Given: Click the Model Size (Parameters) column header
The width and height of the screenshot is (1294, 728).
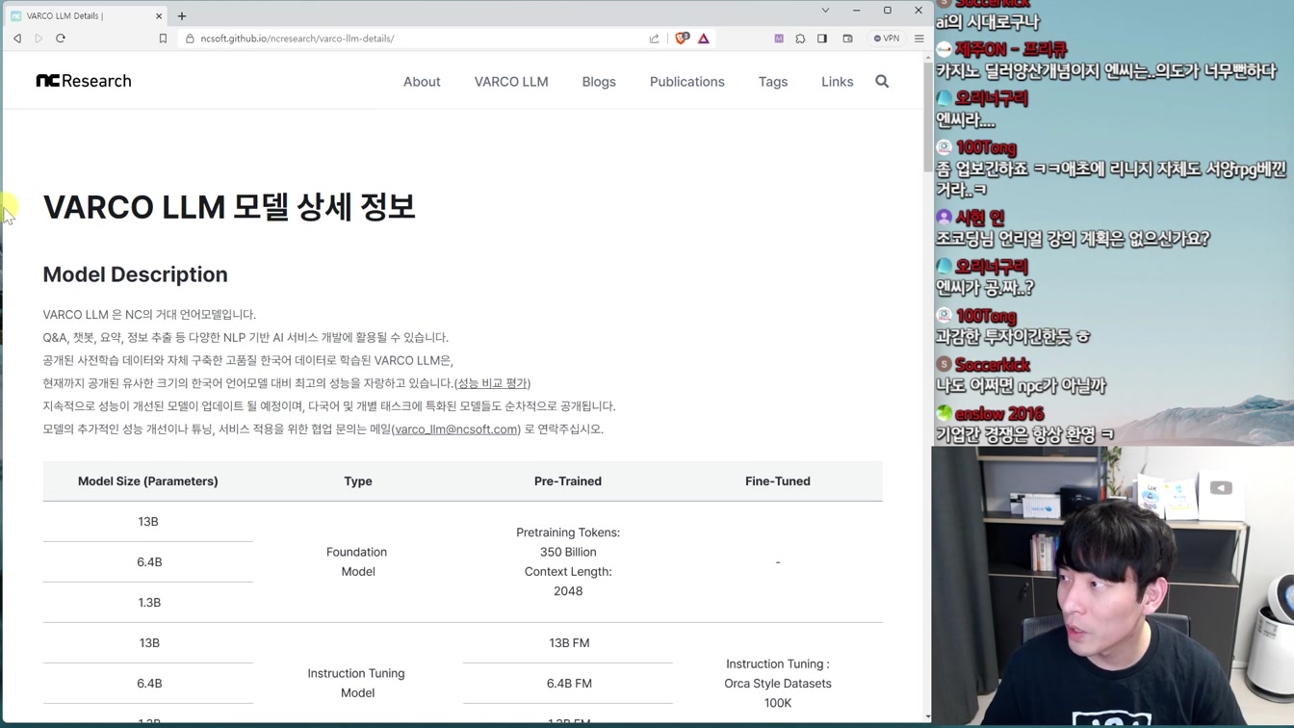Looking at the screenshot, I should [x=148, y=481].
